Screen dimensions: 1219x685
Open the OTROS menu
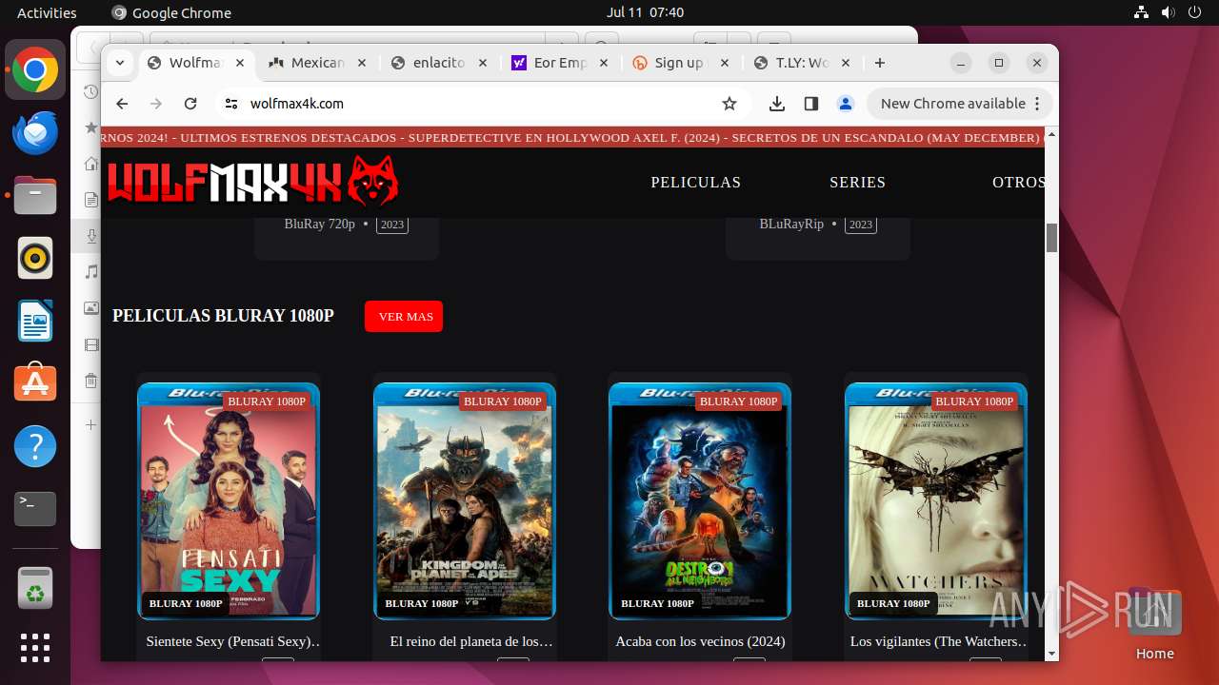[1018, 183]
